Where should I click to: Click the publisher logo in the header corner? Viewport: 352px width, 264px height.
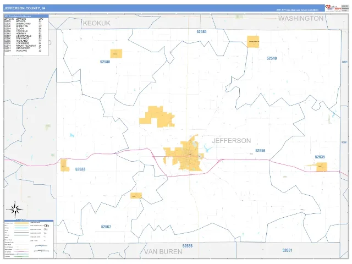333,8
